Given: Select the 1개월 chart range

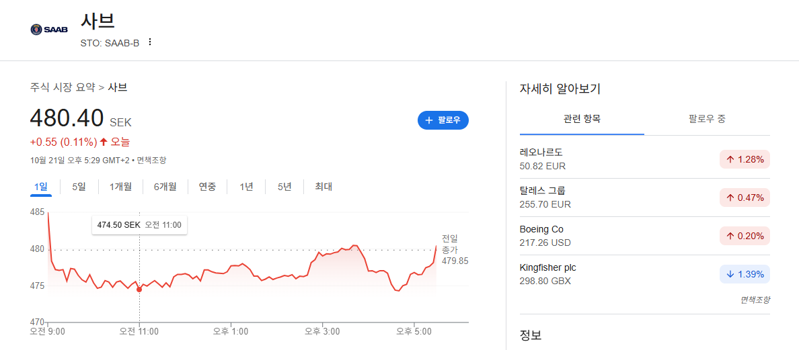Looking at the screenshot, I should pos(121,187).
